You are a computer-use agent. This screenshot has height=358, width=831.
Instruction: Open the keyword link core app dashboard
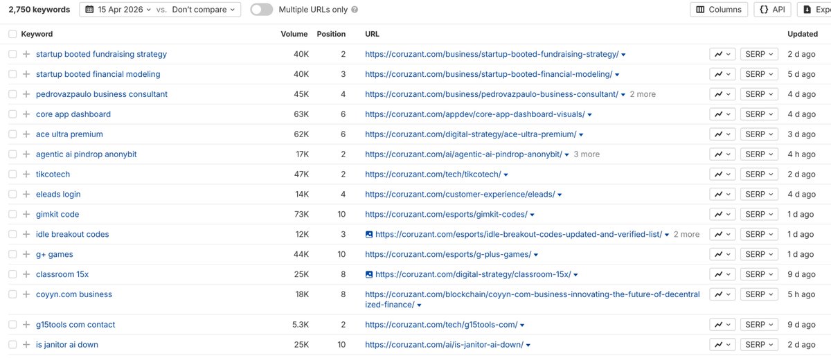tap(73, 114)
